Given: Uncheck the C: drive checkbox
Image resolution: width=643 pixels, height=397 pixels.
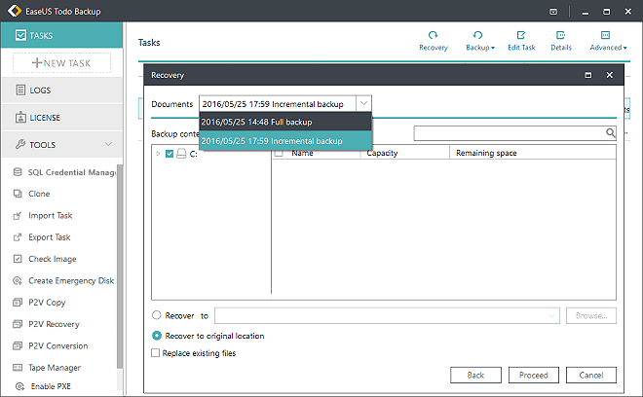Looking at the screenshot, I should click(x=170, y=154).
